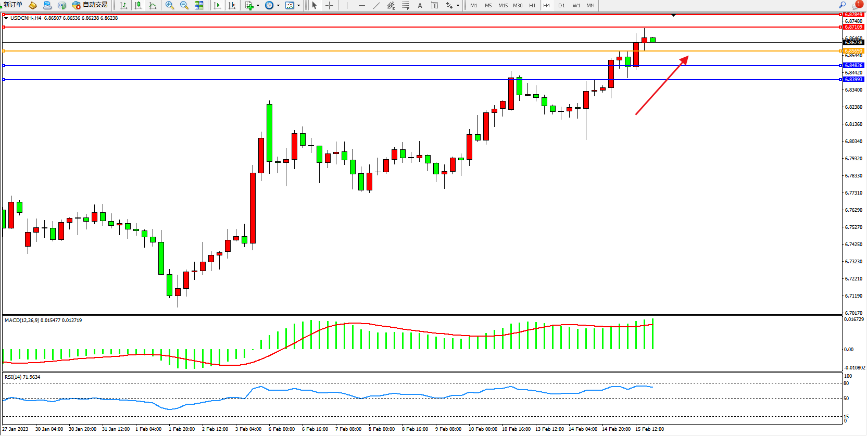This screenshot has height=436, width=867.
Task: Switch to D1 timeframe
Action: (x=561, y=5)
